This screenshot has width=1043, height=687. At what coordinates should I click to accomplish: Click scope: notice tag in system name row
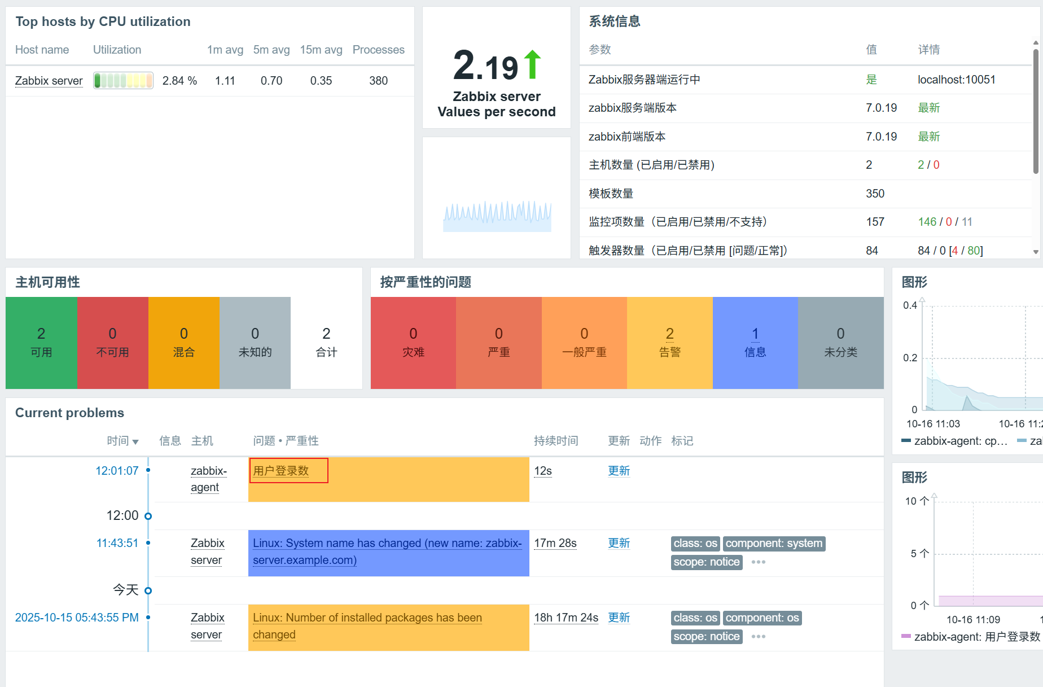coord(707,562)
